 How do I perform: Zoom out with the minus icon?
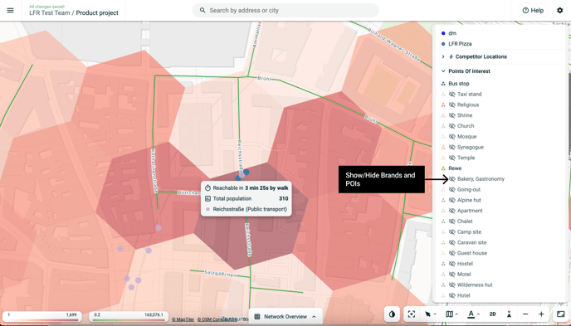tap(525, 314)
